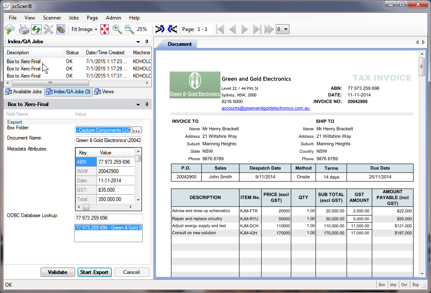Click document tab scroll right arrow
This screenshot has height=293, width=431.
point(423,42)
